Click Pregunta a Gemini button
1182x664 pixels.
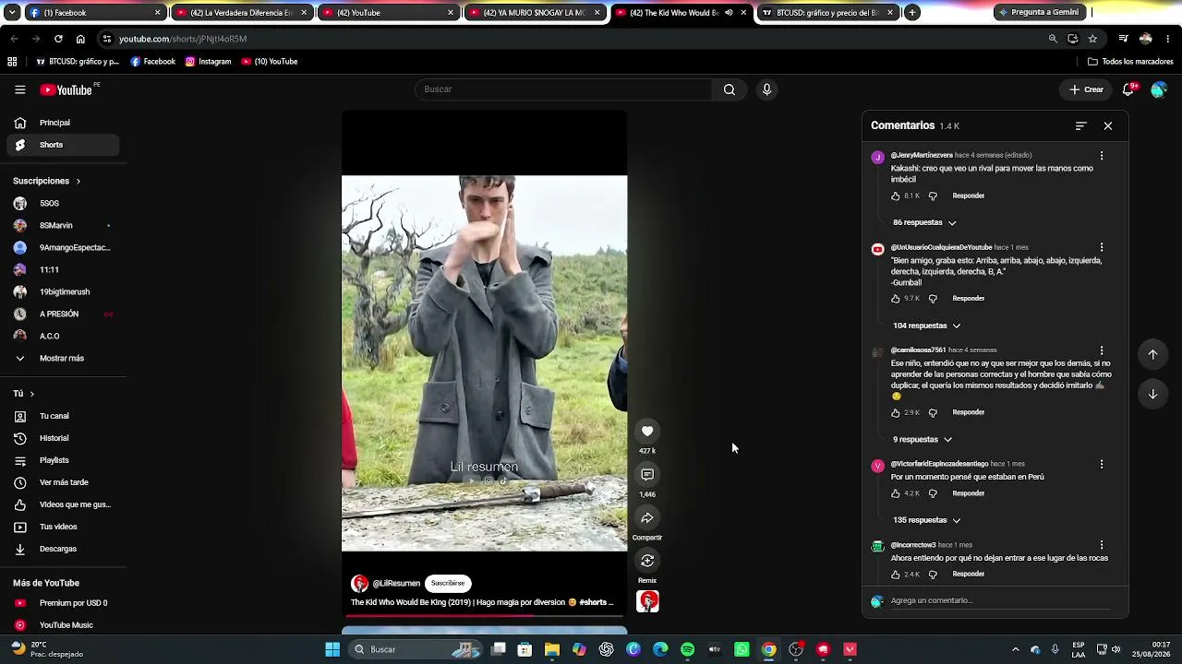pyautogui.click(x=1039, y=13)
